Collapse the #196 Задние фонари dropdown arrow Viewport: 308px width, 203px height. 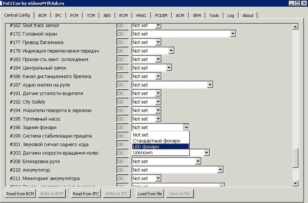point(186,127)
